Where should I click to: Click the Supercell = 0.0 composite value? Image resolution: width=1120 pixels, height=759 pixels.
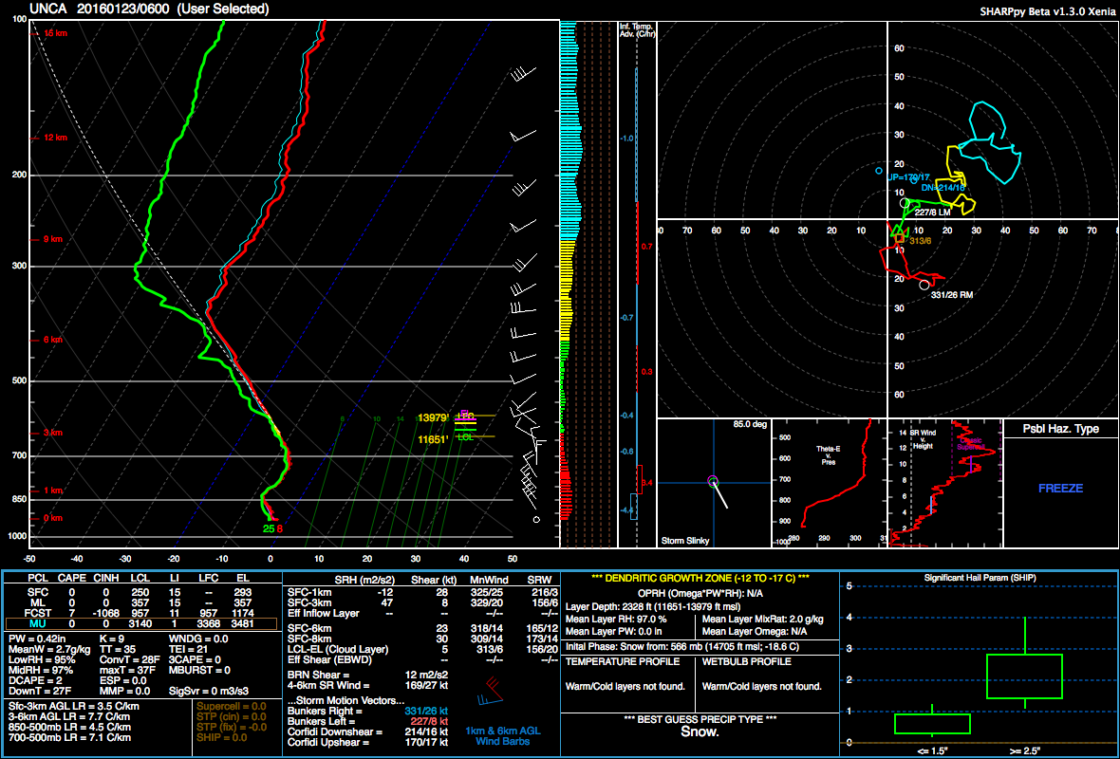click(x=231, y=706)
